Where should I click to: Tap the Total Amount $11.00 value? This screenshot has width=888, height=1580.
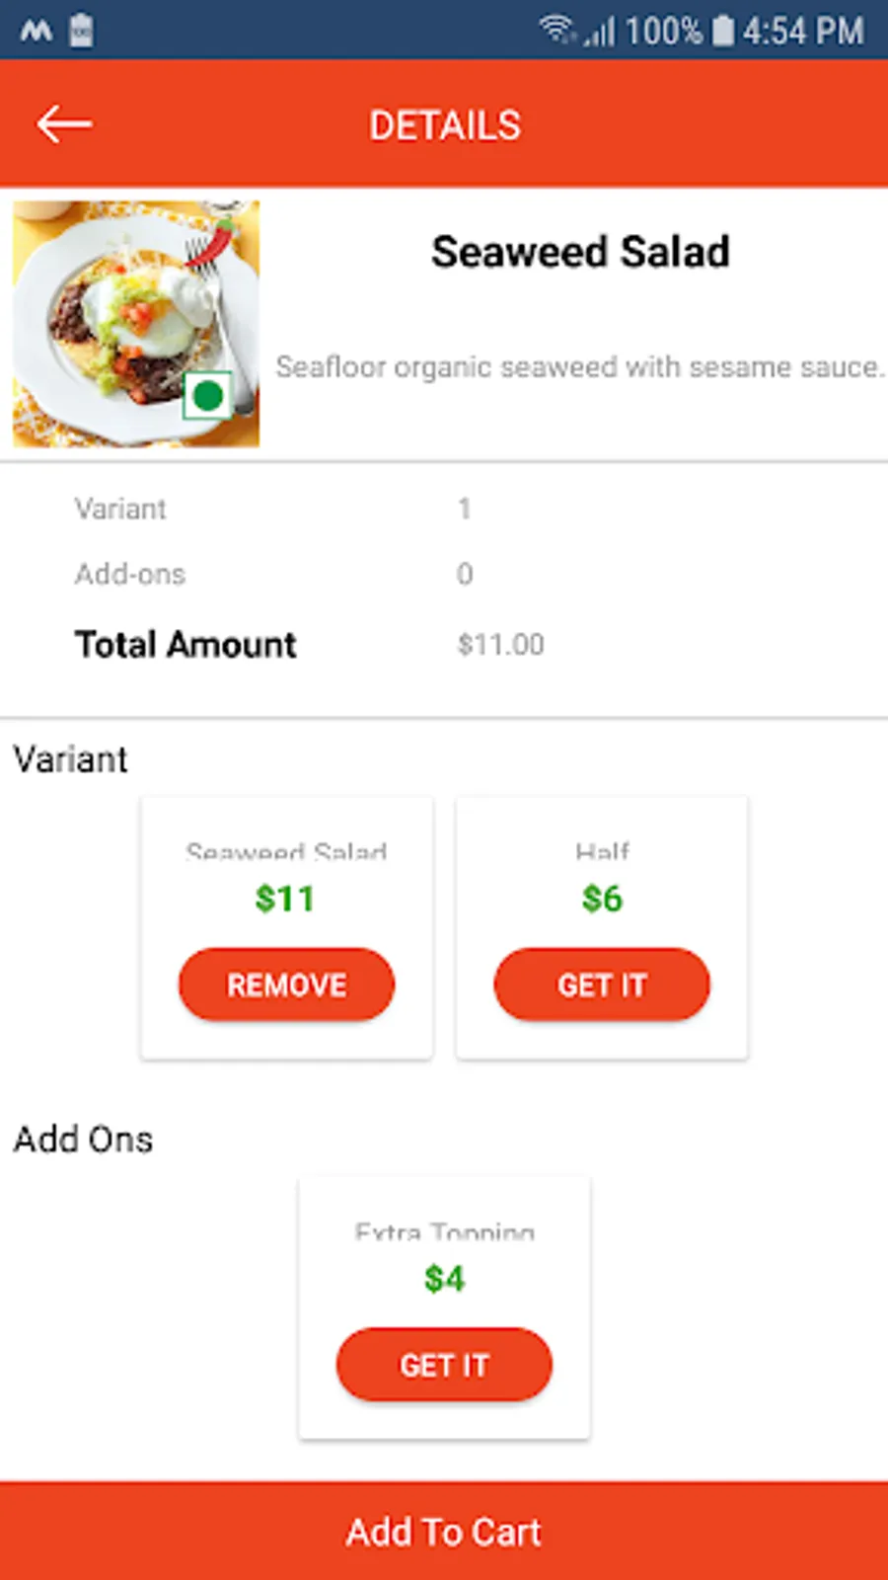pos(500,645)
